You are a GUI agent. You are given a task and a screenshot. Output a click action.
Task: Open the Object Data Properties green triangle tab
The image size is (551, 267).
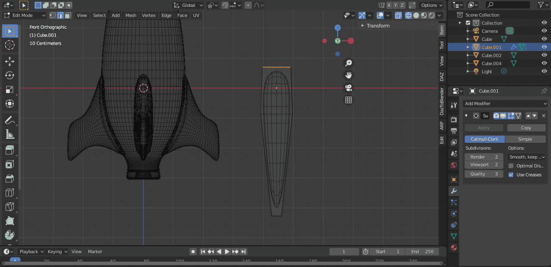[x=453, y=236]
